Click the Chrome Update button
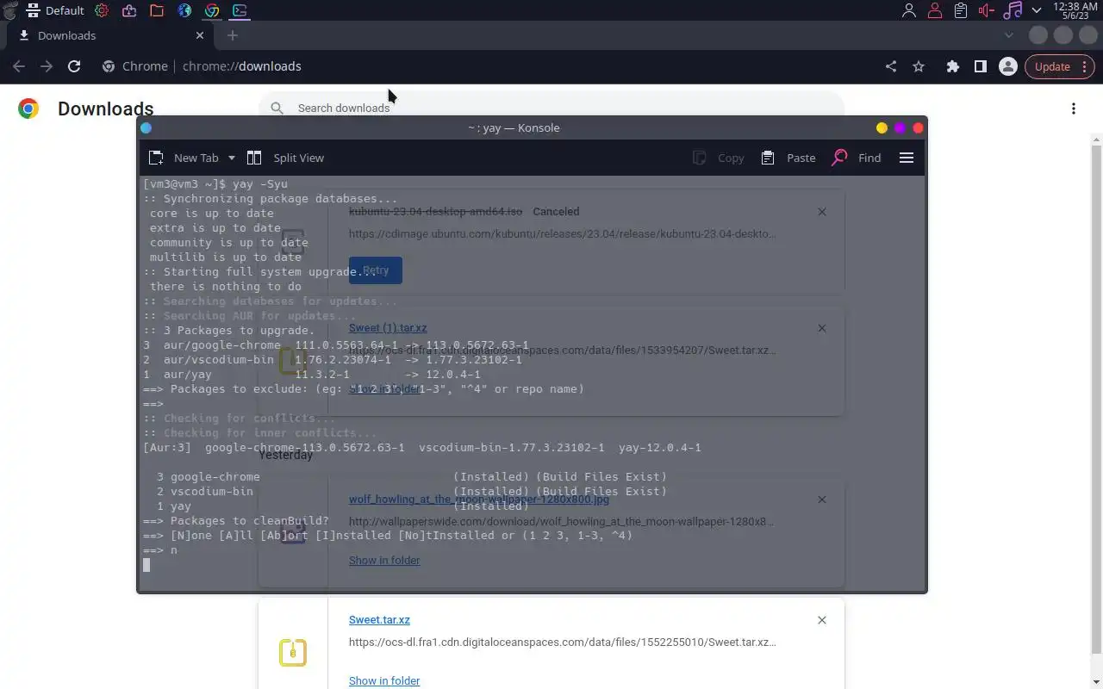The height and width of the screenshot is (689, 1103). 1059,66
